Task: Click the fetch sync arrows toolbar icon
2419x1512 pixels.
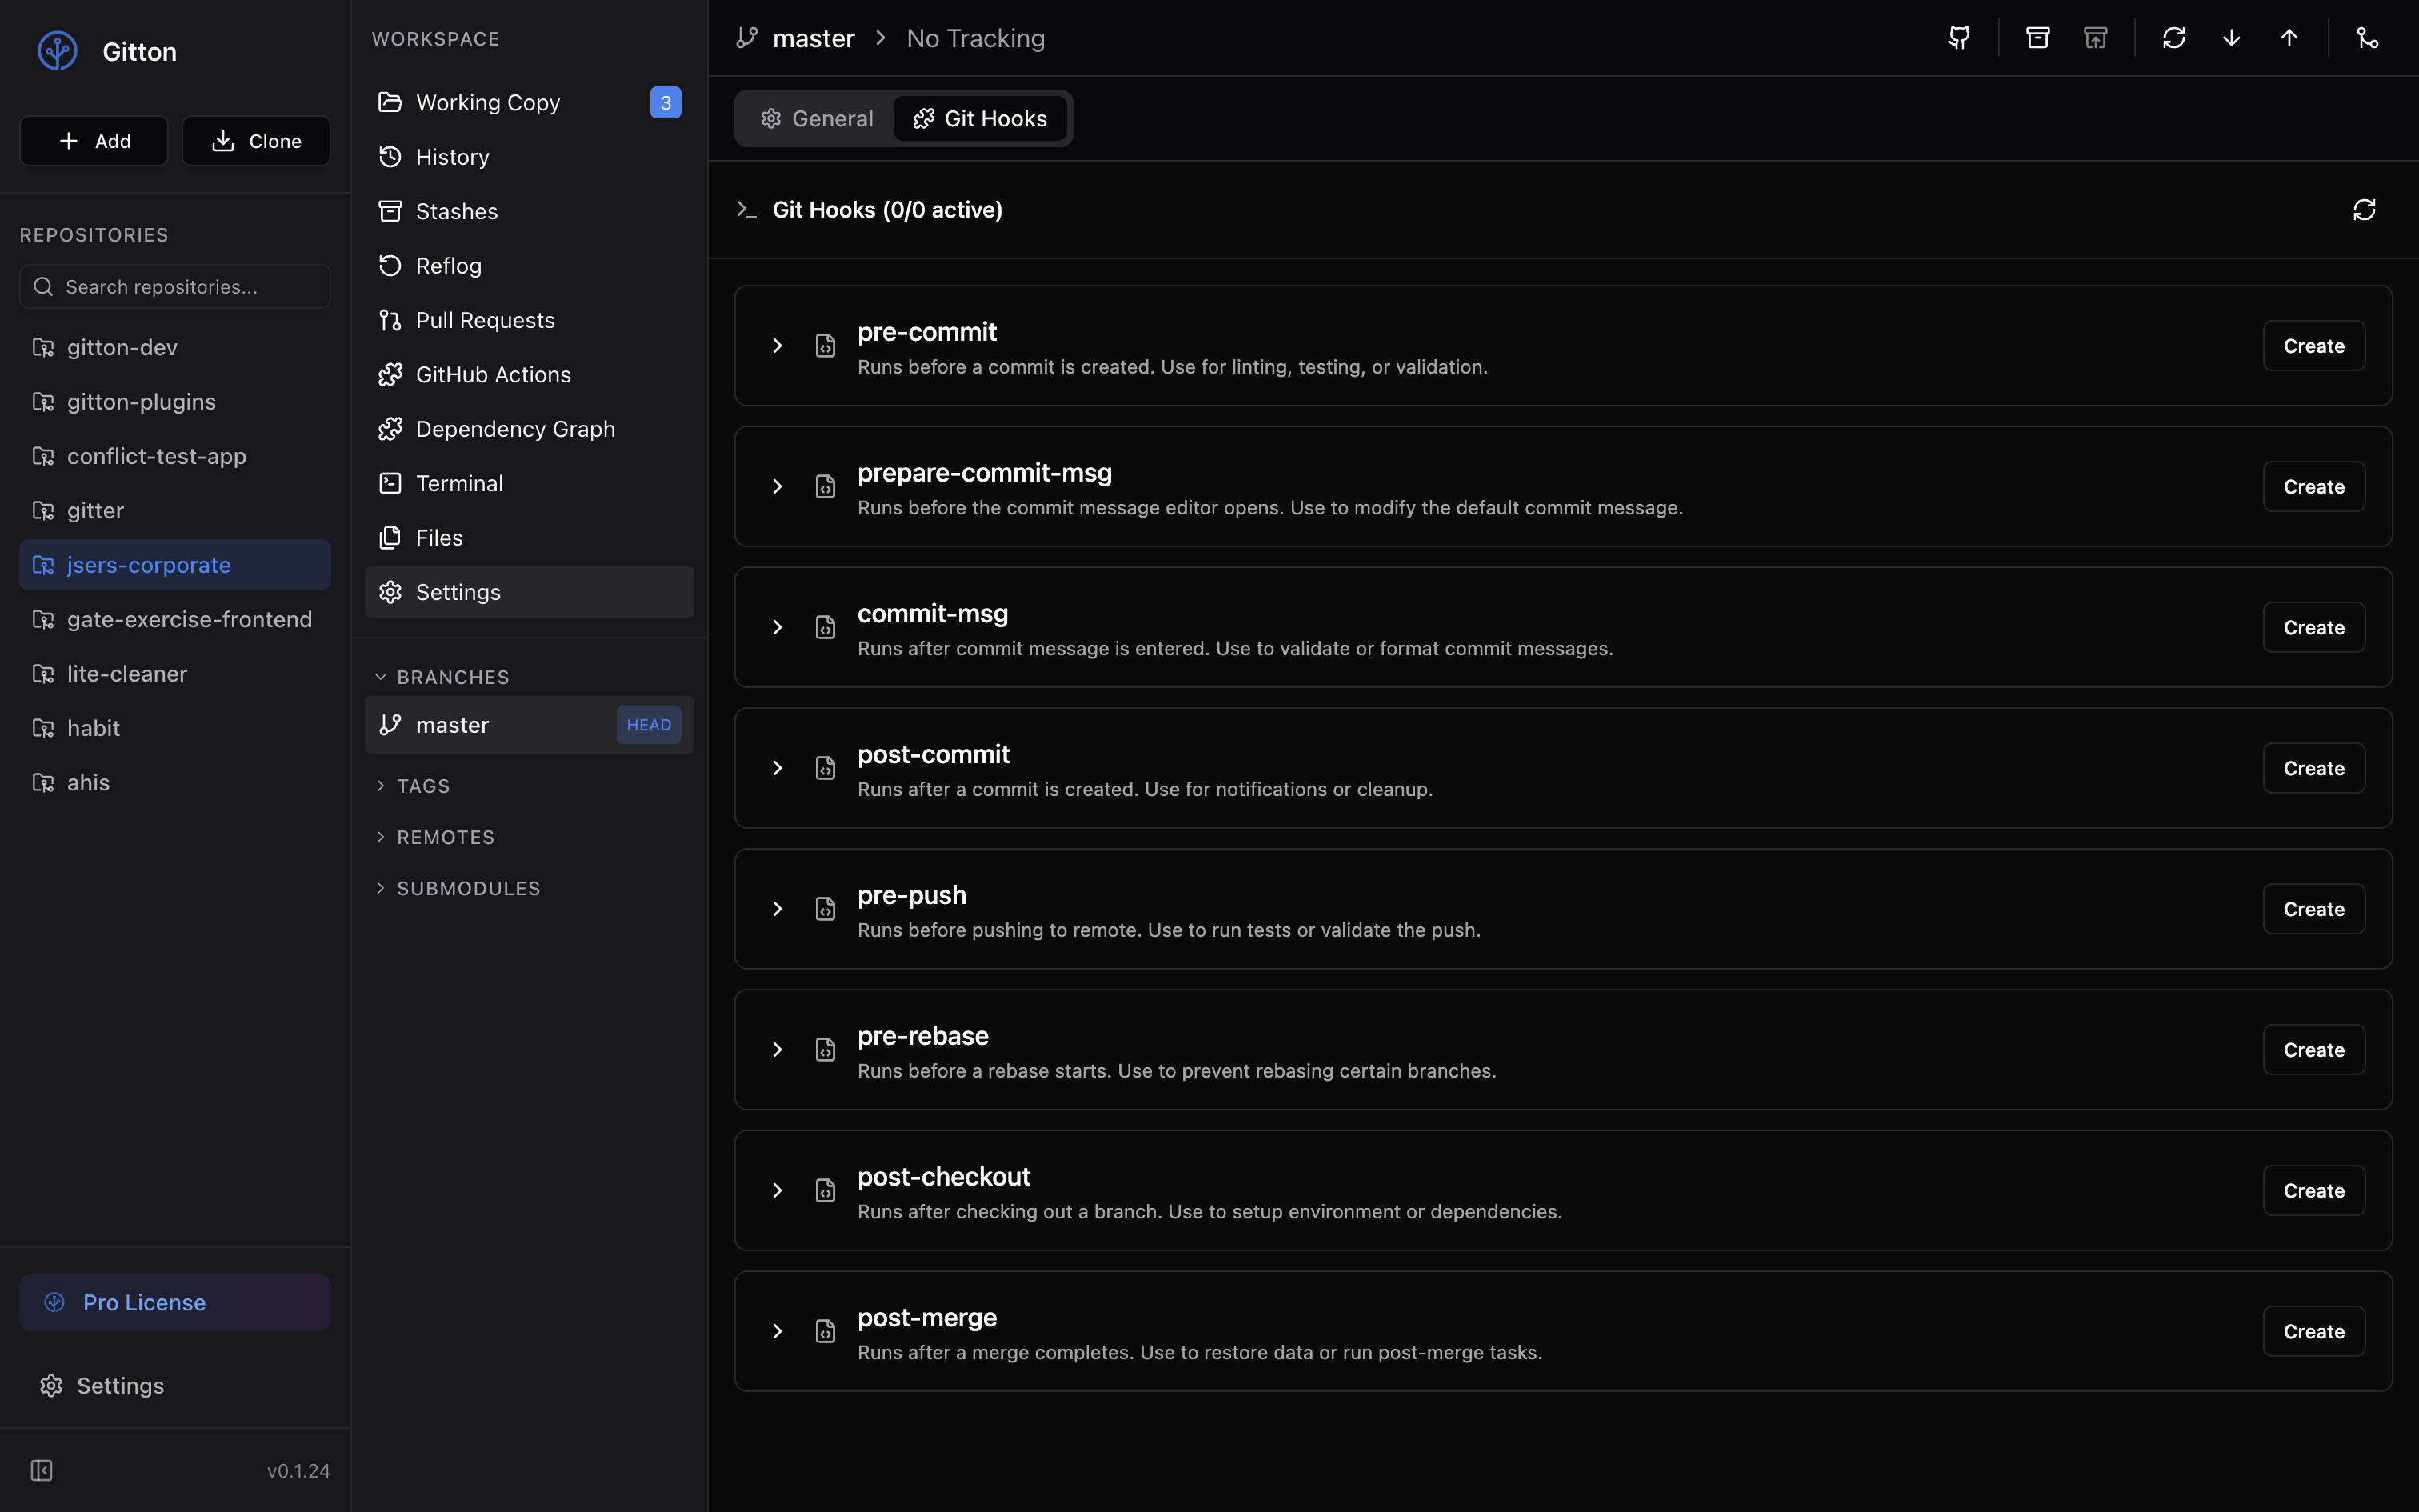Action: 2173,38
